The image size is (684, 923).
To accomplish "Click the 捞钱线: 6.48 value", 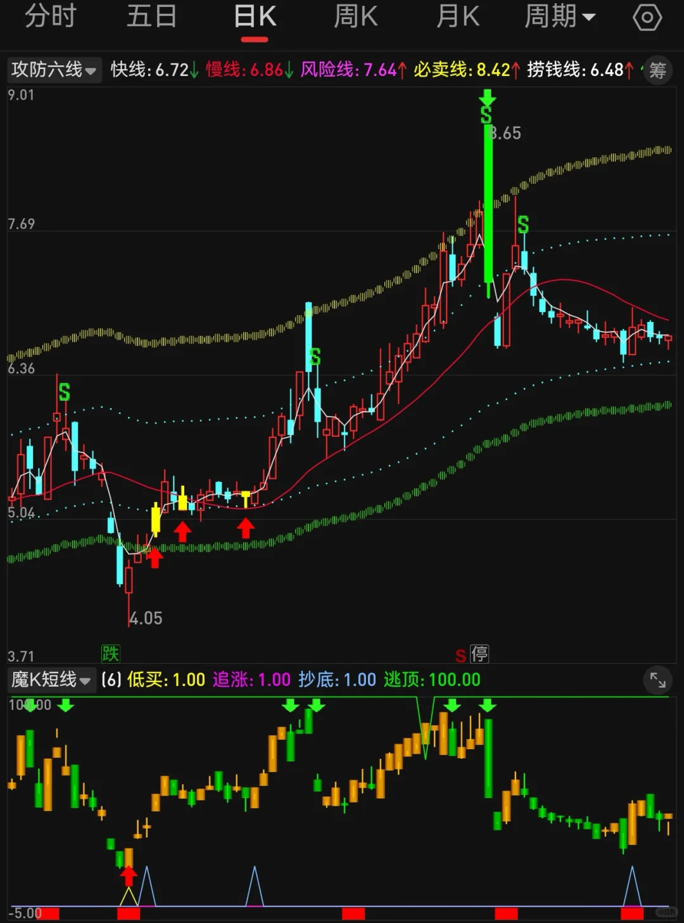I will (580, 70).
